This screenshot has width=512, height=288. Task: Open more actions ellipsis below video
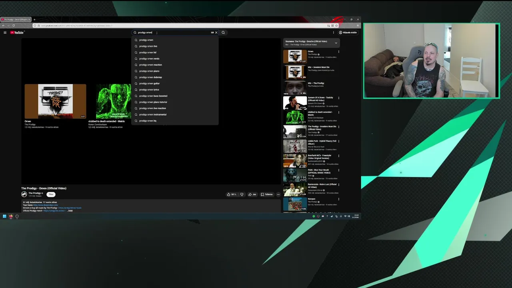(x=278, y=194)
